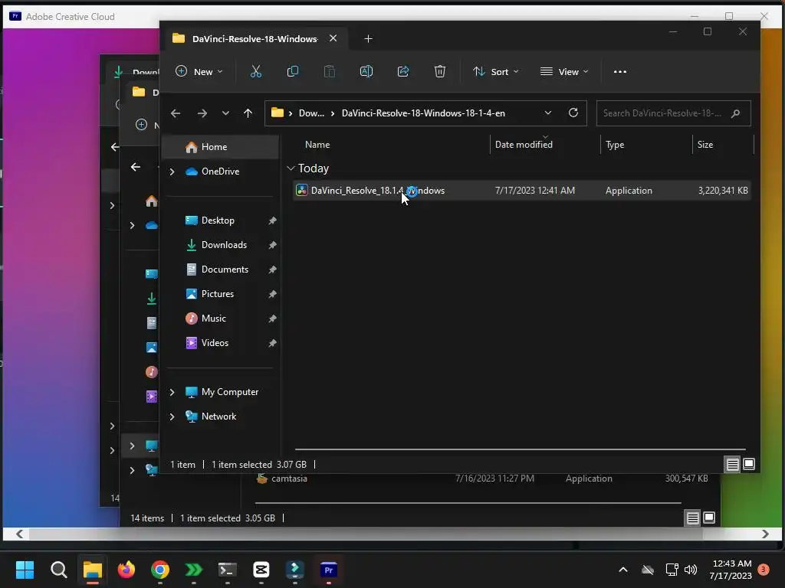Open the View dropdown
Screen dimensions: 785x588
564,71
